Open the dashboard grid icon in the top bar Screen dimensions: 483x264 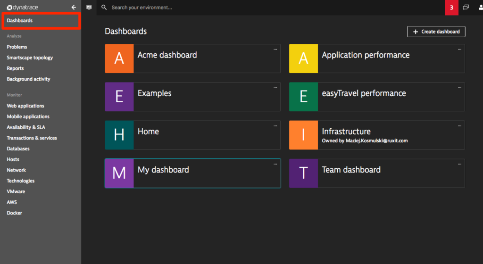(x=89, y=8)
